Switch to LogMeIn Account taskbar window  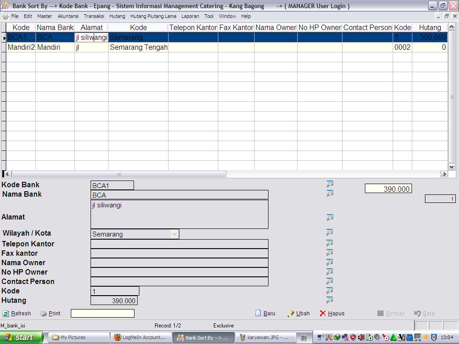click(x=141, y=337)
